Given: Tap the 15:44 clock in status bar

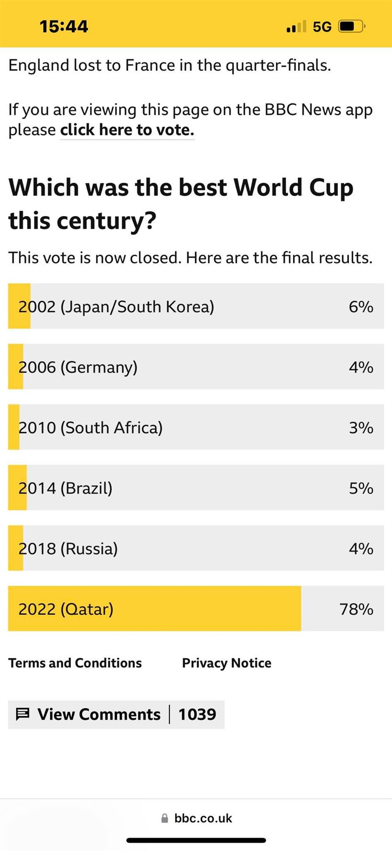Looking at the screenshot, I should [x=64, y=26].
